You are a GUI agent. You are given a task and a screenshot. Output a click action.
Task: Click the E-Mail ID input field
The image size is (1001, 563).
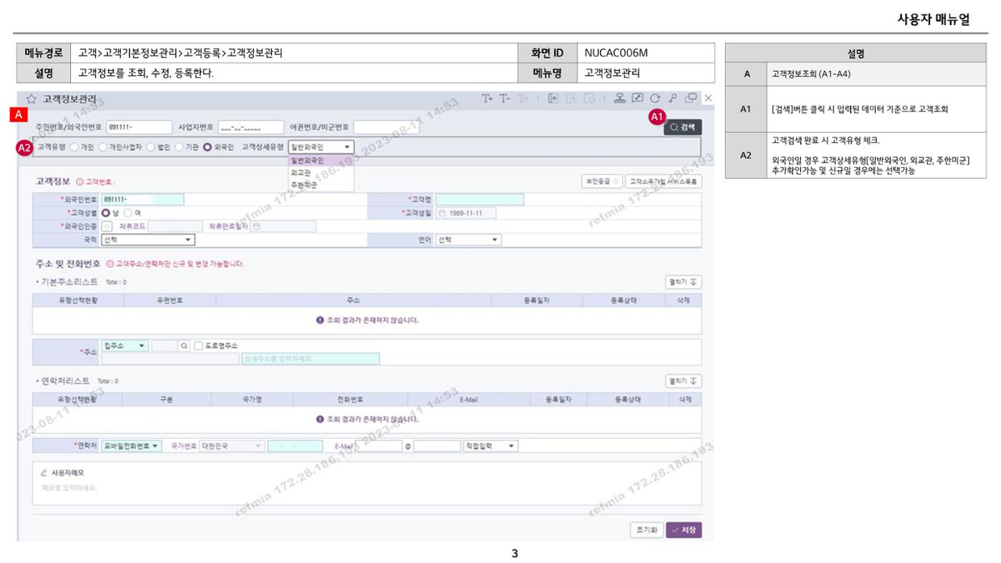click(x=379, y=446)
